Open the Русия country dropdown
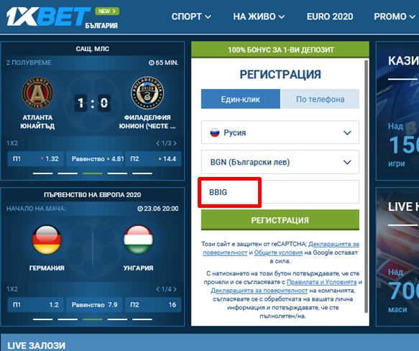 click(280, 132)
